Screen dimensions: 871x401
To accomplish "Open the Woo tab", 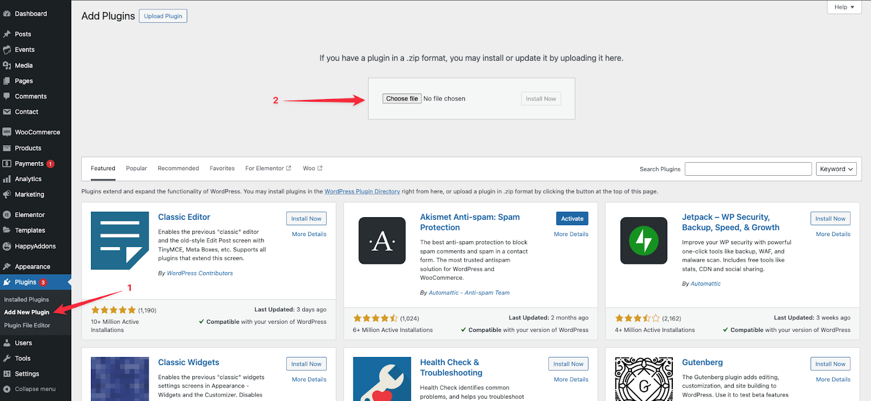I will pos(312,169).
